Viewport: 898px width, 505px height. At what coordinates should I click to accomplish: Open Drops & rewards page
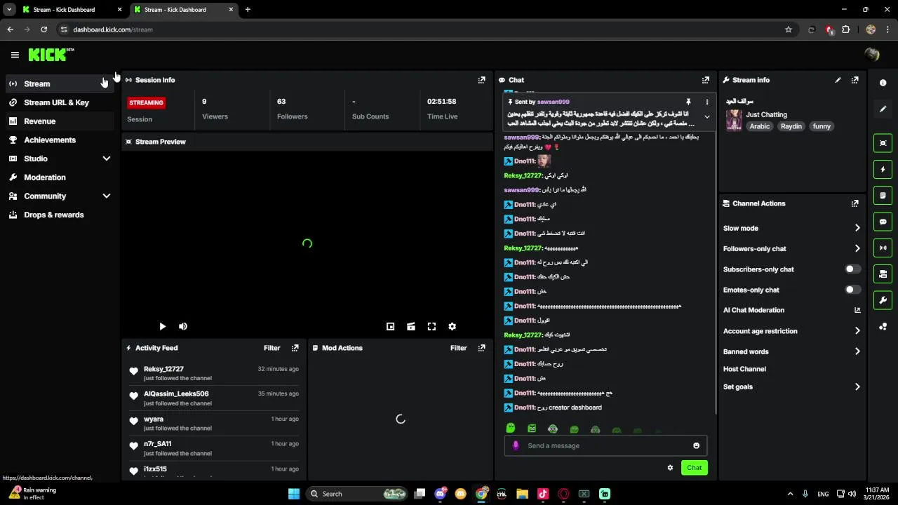point(60,215)
